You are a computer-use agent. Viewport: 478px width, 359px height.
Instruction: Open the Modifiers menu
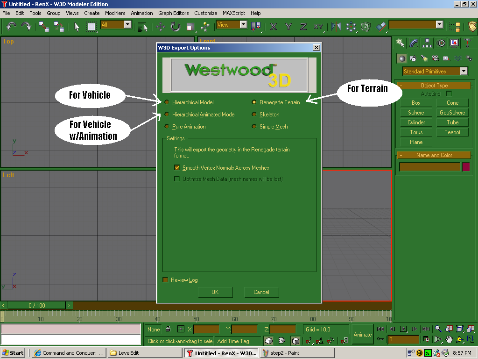[x=115, y=13]
